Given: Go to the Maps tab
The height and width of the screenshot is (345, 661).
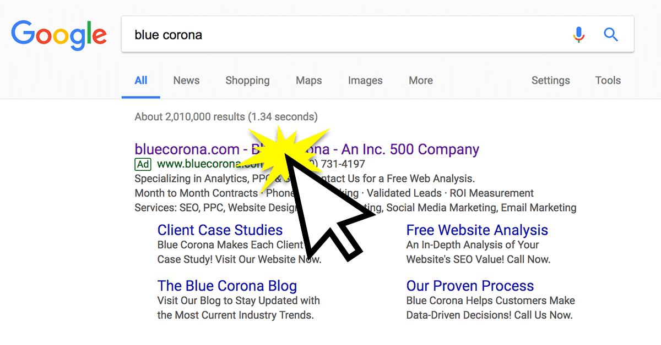Looking at the screenshot, I should point(308,80).
